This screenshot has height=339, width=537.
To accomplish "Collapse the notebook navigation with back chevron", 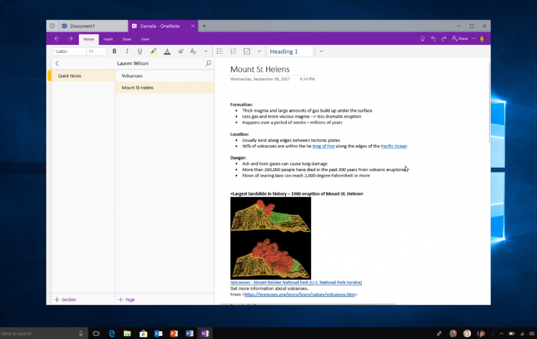I will tap(57, 63).
